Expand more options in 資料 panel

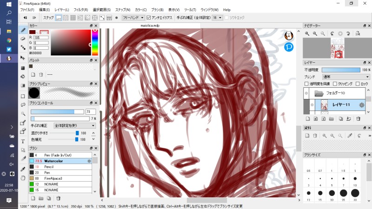369,136
